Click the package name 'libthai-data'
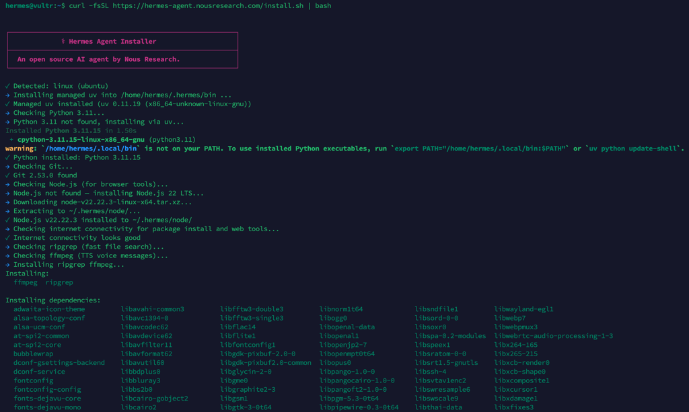The image size is (689, 412). (x=439, y=407)
